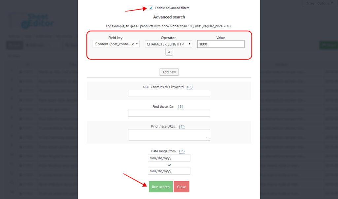338x199 pixels.
Task: Click the date range to mm/dd/yyyy field
Action: [x=169, y=171]
